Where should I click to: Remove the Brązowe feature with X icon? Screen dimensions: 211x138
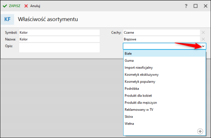[x=203, y=39]
